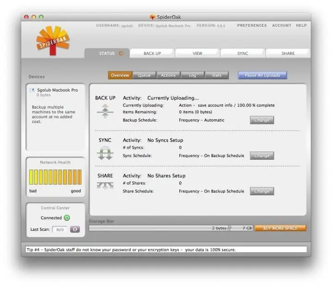Click Buy More Space button
The image size is (332, 286).
pyautogui.click(x=280, y=228)
